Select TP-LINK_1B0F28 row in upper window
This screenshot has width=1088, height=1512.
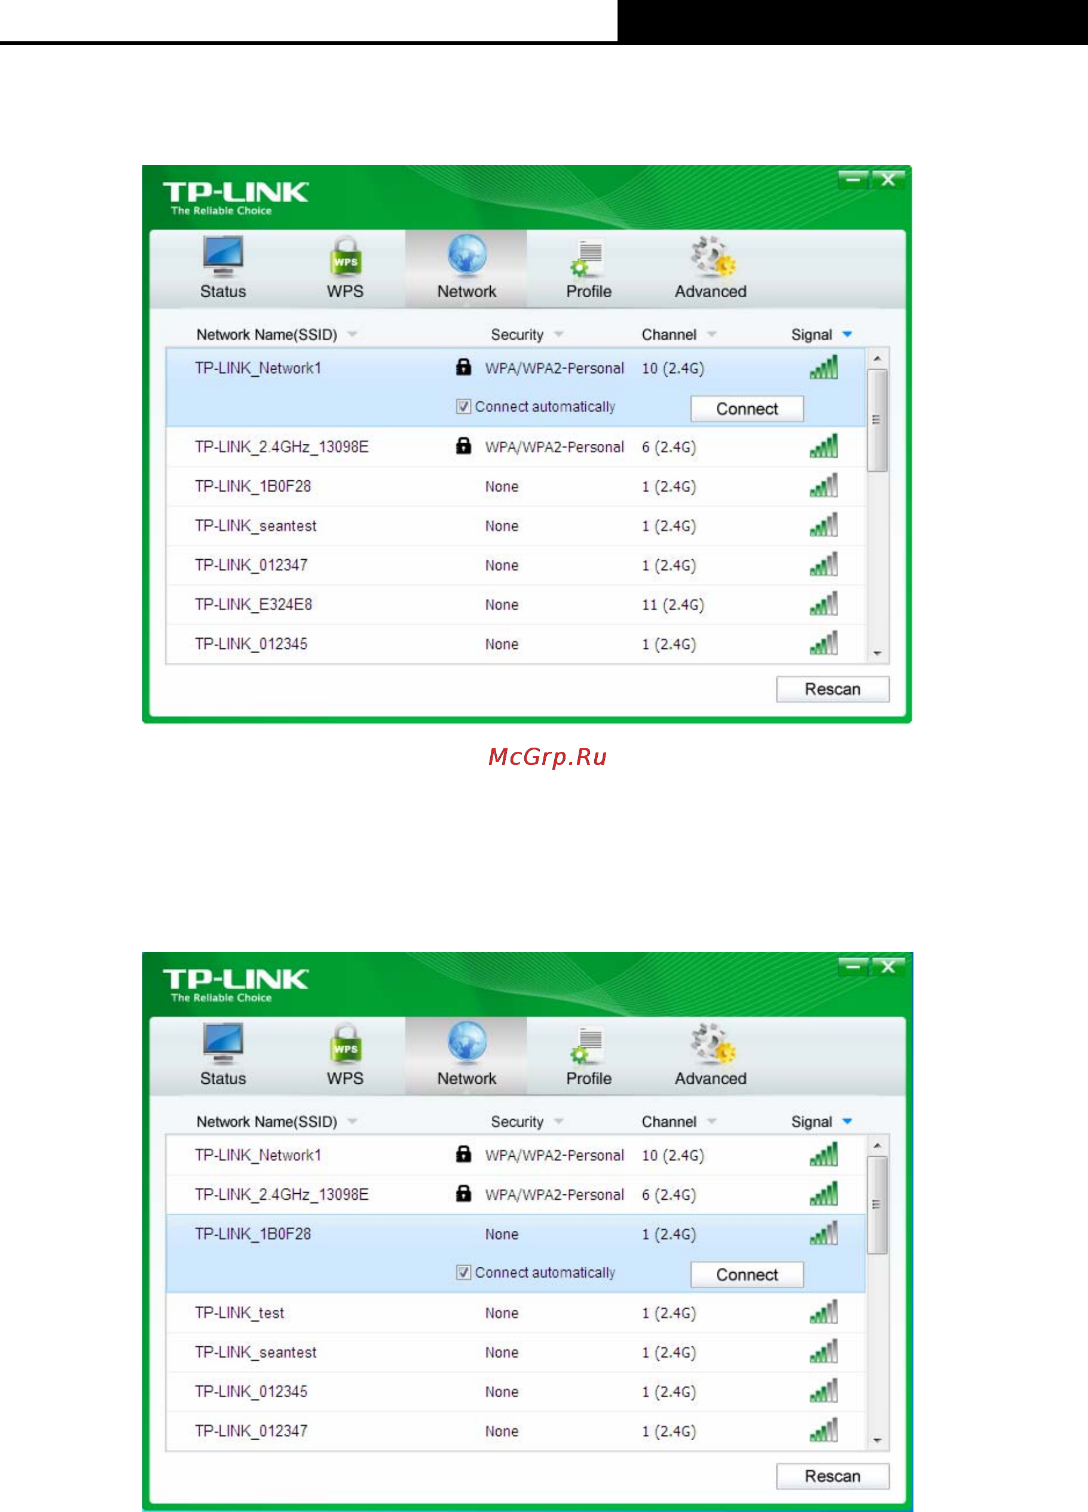pyautogui.click(x=516, y=486)
